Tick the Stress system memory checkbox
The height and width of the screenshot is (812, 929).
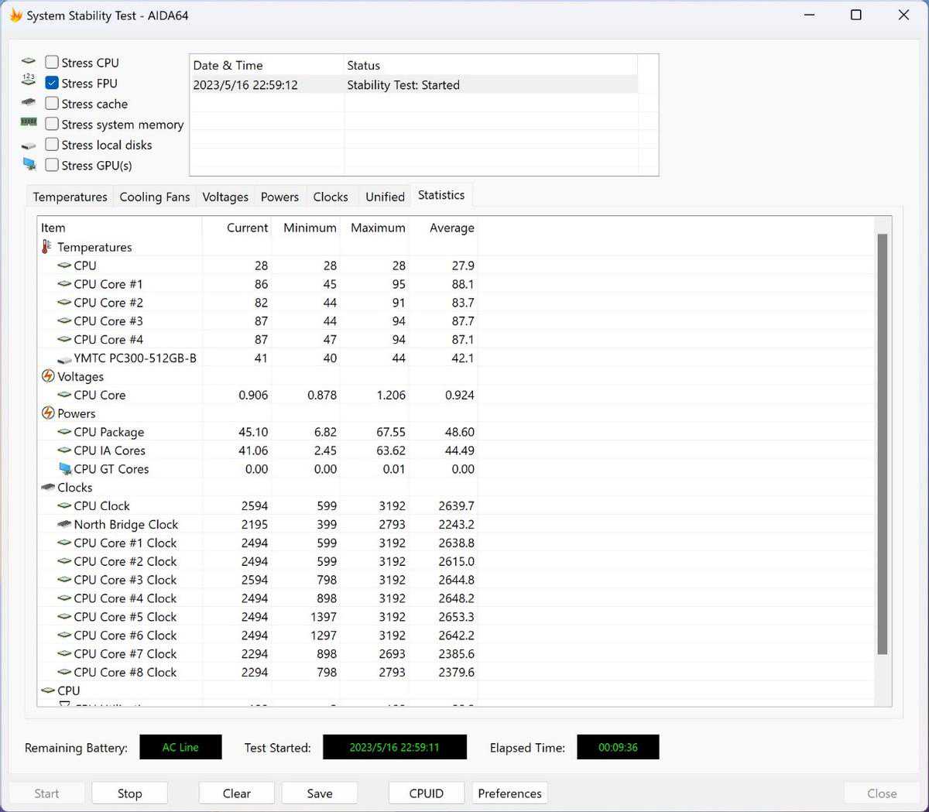point(52,124)
